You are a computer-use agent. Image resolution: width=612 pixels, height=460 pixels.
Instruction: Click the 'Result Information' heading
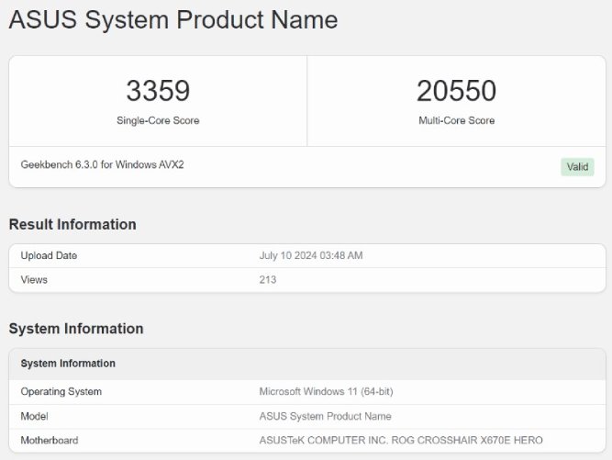[72, 225]
